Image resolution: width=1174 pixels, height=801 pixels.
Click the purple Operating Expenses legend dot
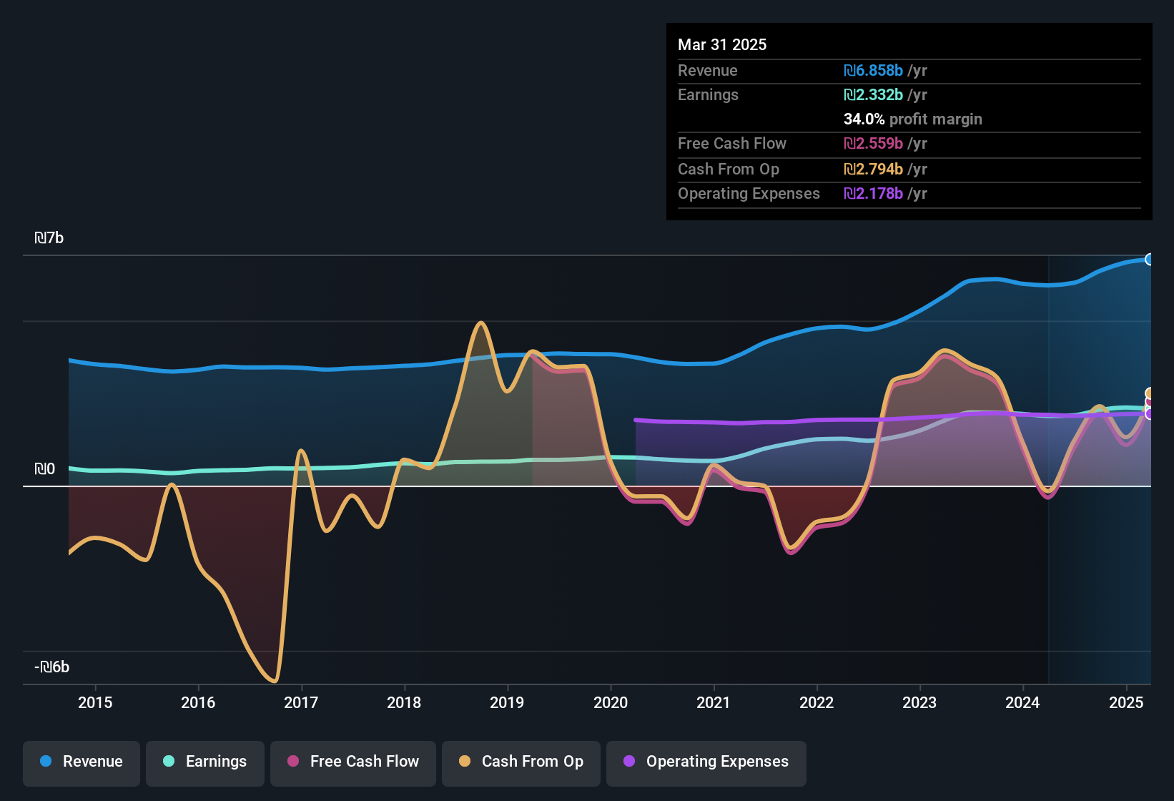[x=629, y=762]
